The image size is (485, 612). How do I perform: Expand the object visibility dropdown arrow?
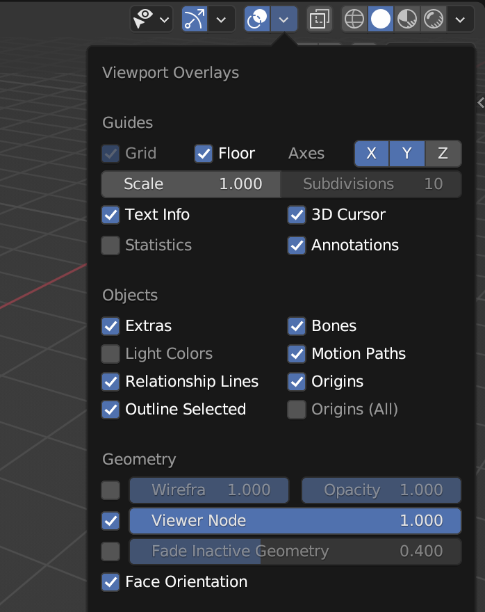tap(164, 19)
